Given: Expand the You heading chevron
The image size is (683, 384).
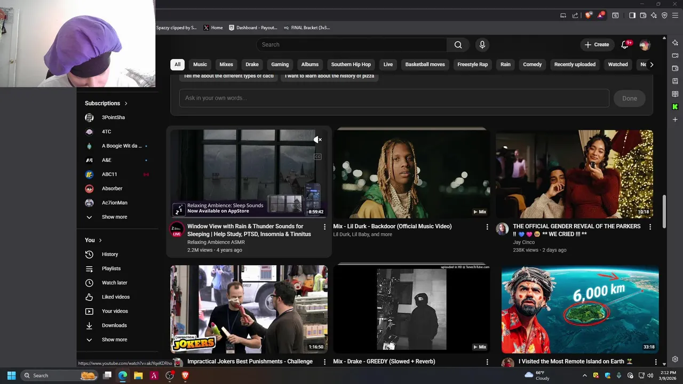Looking at the screenshot, I should click(100, 241).
